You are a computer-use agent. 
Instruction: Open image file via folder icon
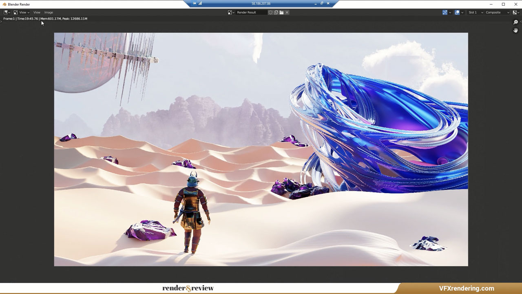coord(281,12)
